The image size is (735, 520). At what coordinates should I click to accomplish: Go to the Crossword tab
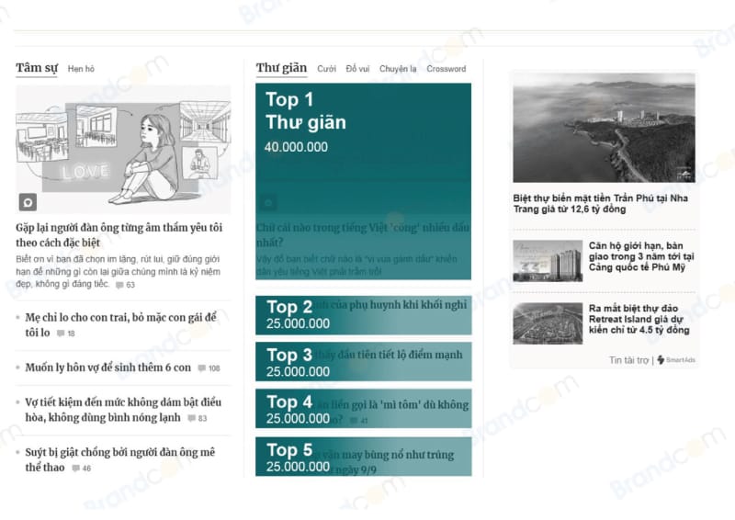tap(446, 69)
